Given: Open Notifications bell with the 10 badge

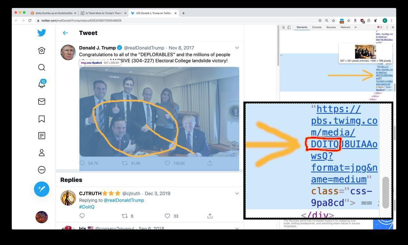Looking at the screenshot, I should (42, 84).
